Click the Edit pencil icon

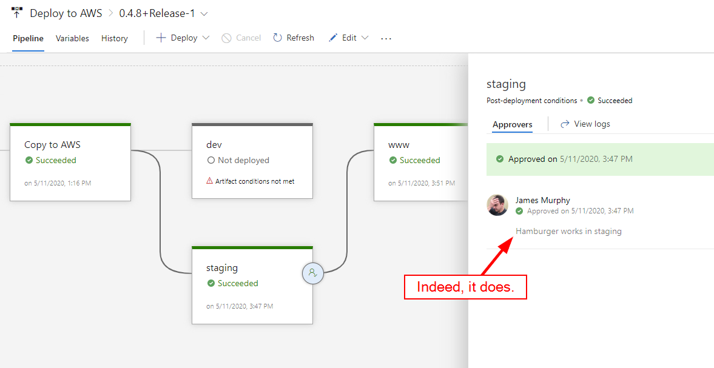pyautogui.click(x=334, y=38)
